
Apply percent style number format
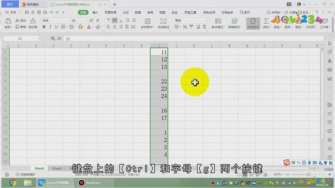[x=185, y=27]
